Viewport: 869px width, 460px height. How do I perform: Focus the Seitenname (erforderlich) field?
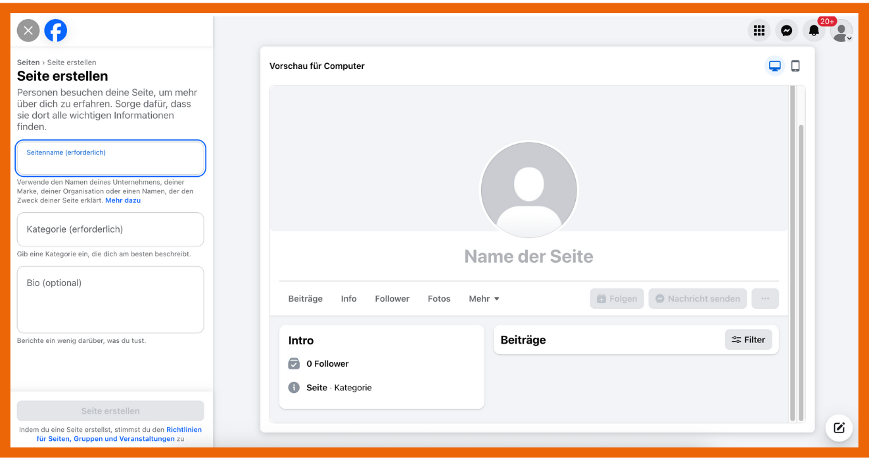pos(110,159)
